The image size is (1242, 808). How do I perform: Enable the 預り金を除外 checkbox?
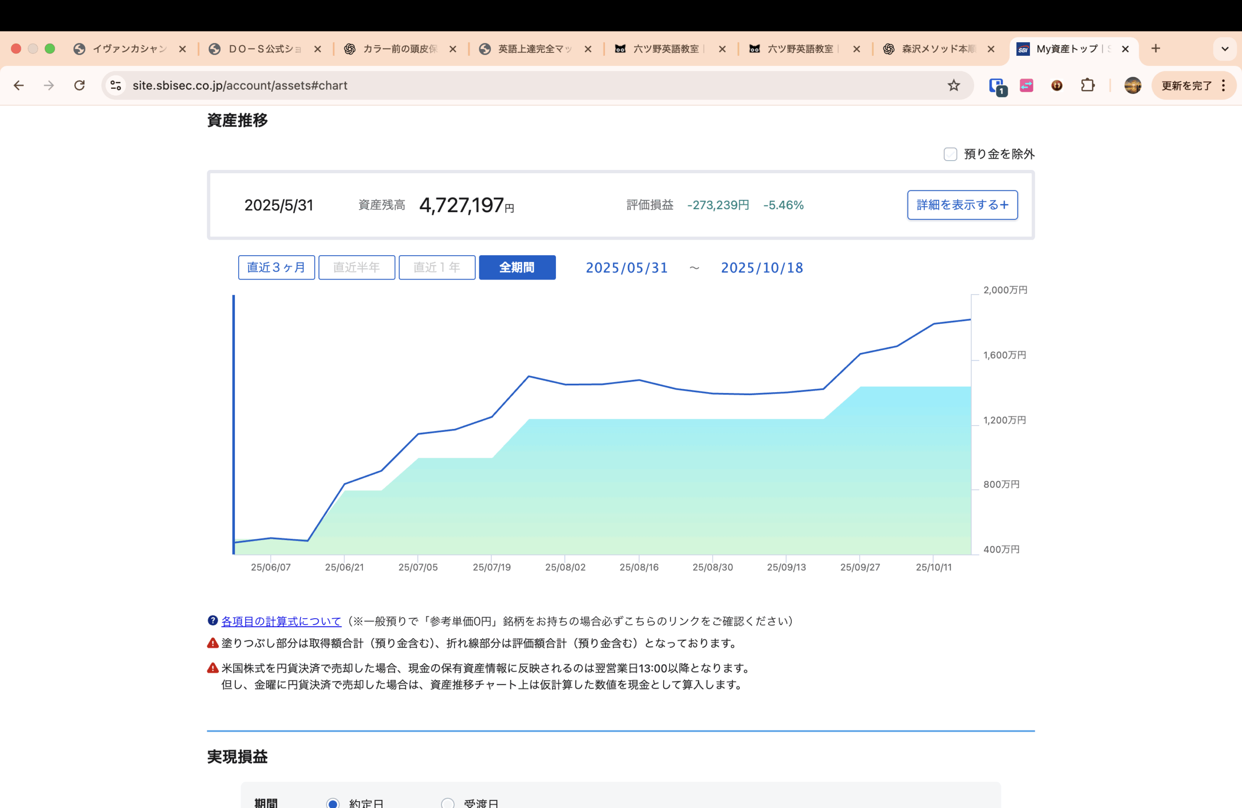pos(950,154)
